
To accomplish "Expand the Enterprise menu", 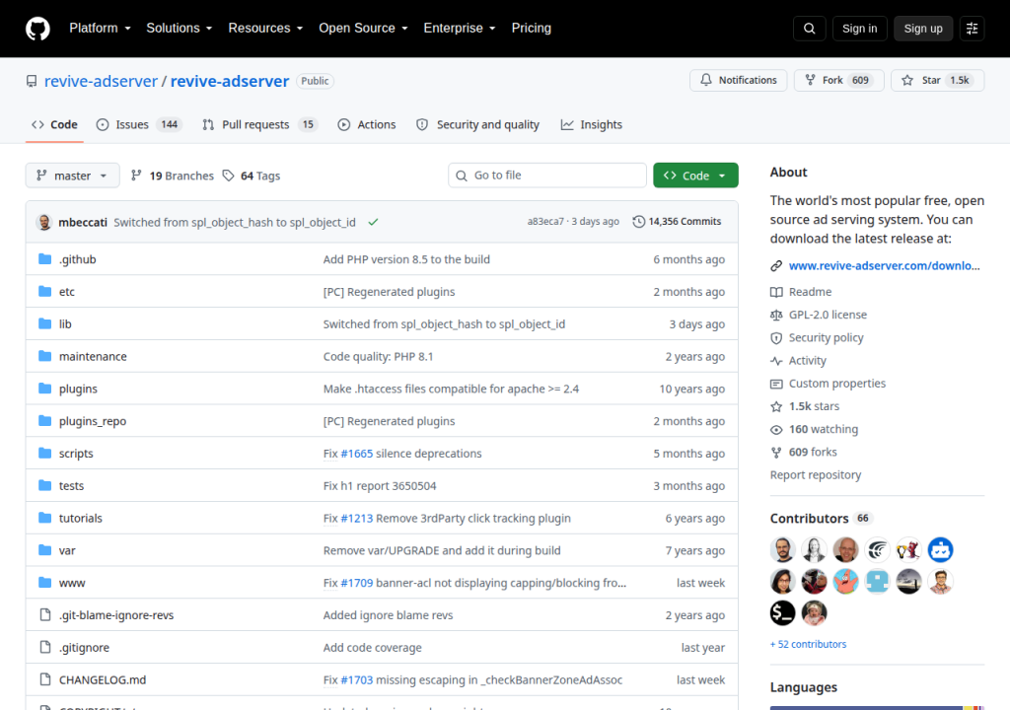I will (x=460, y=29).
